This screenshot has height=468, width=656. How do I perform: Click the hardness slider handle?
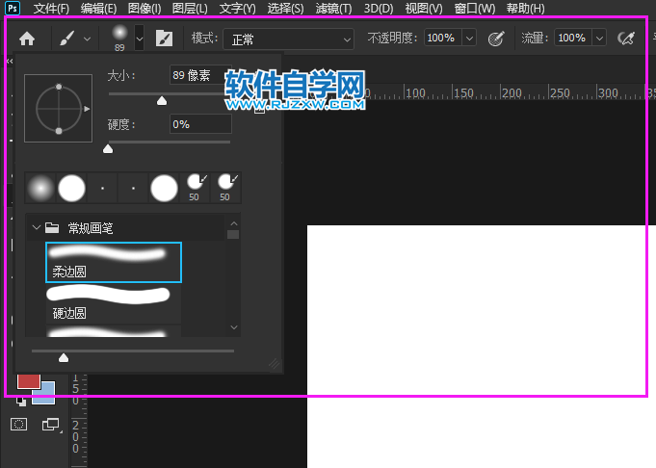tap(108, 149)
